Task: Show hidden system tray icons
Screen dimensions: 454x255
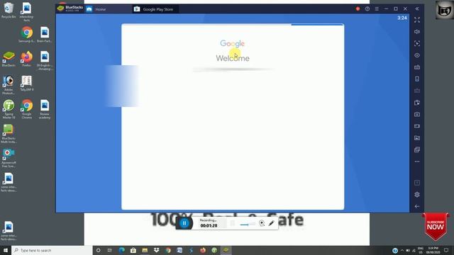Action: (x=402, y=250)
